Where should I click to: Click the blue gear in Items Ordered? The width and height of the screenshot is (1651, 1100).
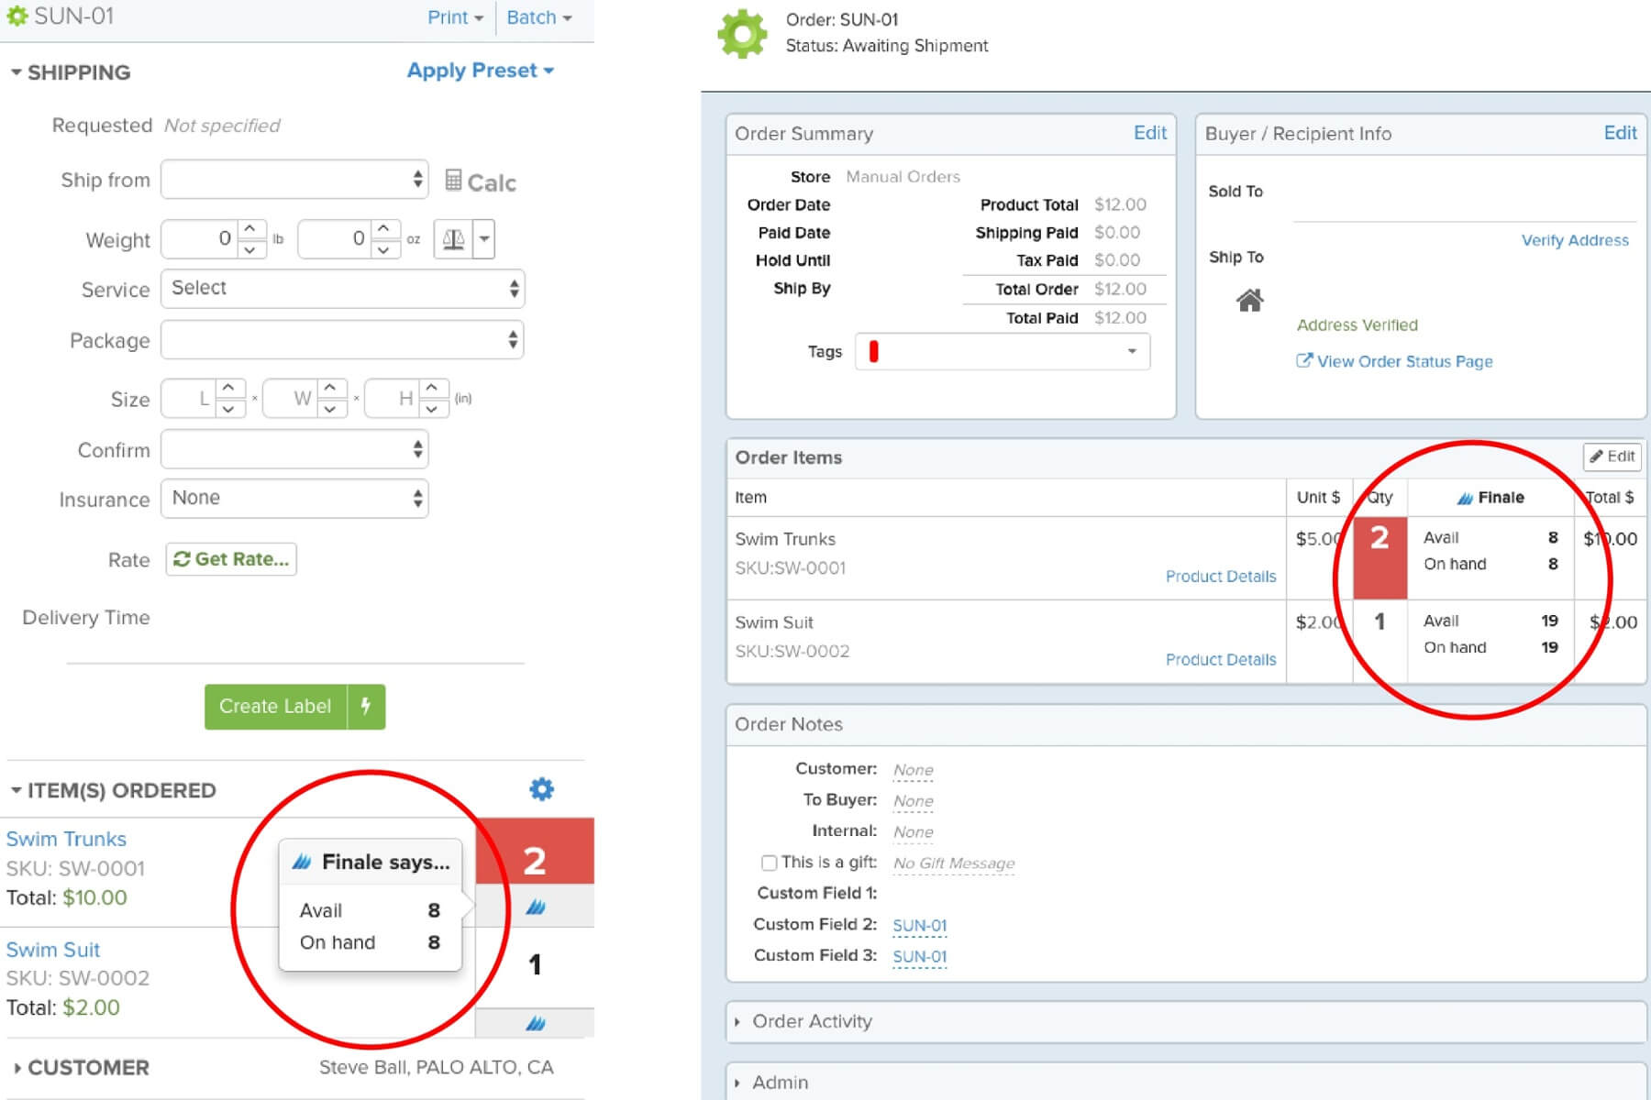(542, 789)
